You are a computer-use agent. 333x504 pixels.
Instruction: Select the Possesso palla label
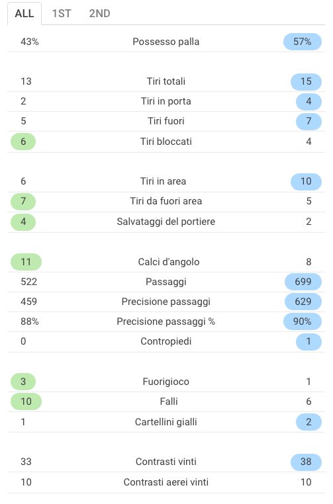tap(166, 42)
